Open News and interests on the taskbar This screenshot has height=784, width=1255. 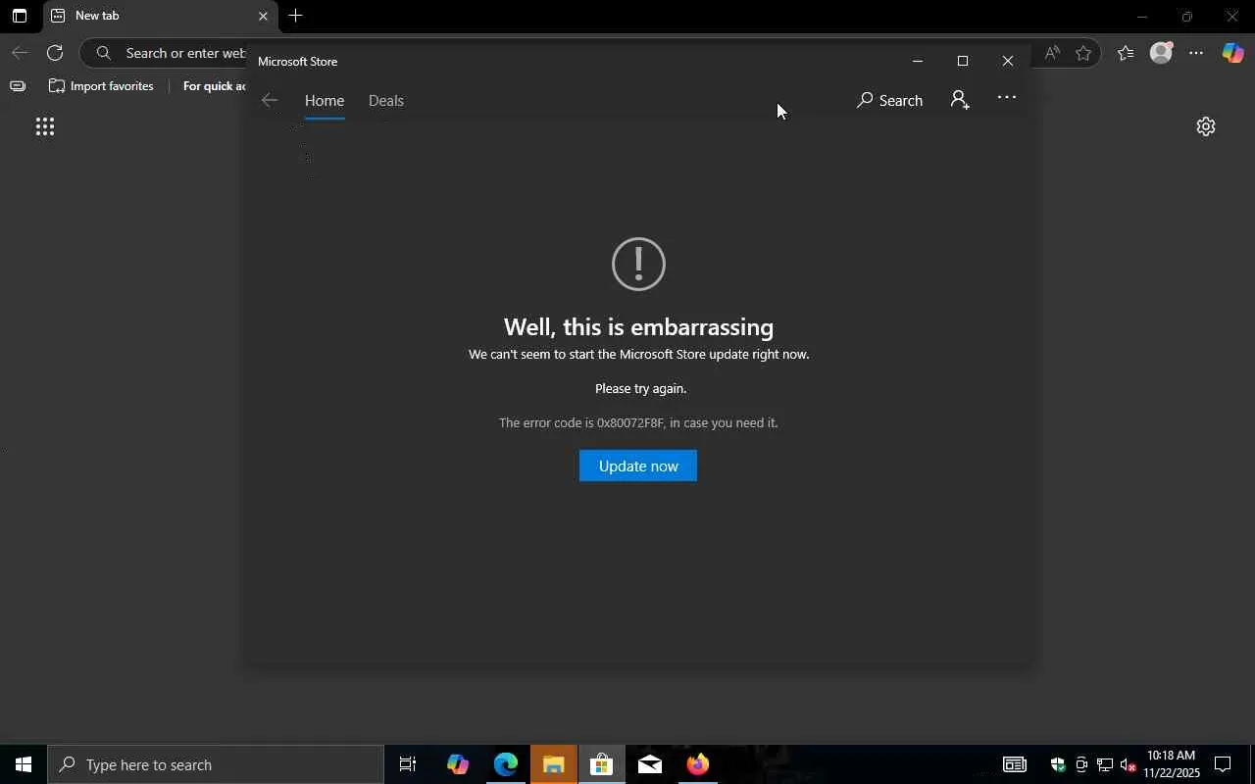point(1014,764)
